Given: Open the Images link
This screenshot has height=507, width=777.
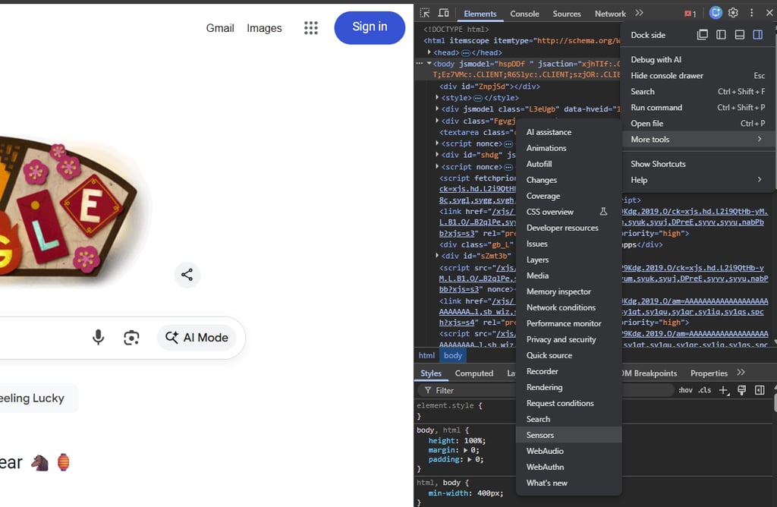Looking at the screenshot, I should point(264,28).
